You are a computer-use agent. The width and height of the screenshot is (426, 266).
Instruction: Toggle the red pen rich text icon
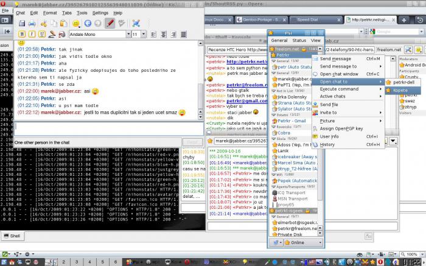[110, 23]
